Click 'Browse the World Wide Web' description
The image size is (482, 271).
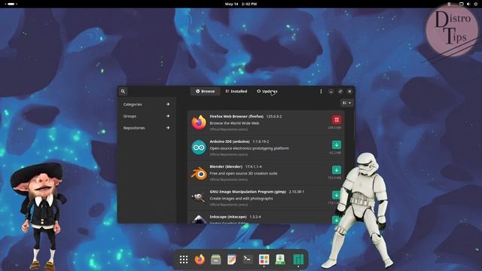pos(234,123)
